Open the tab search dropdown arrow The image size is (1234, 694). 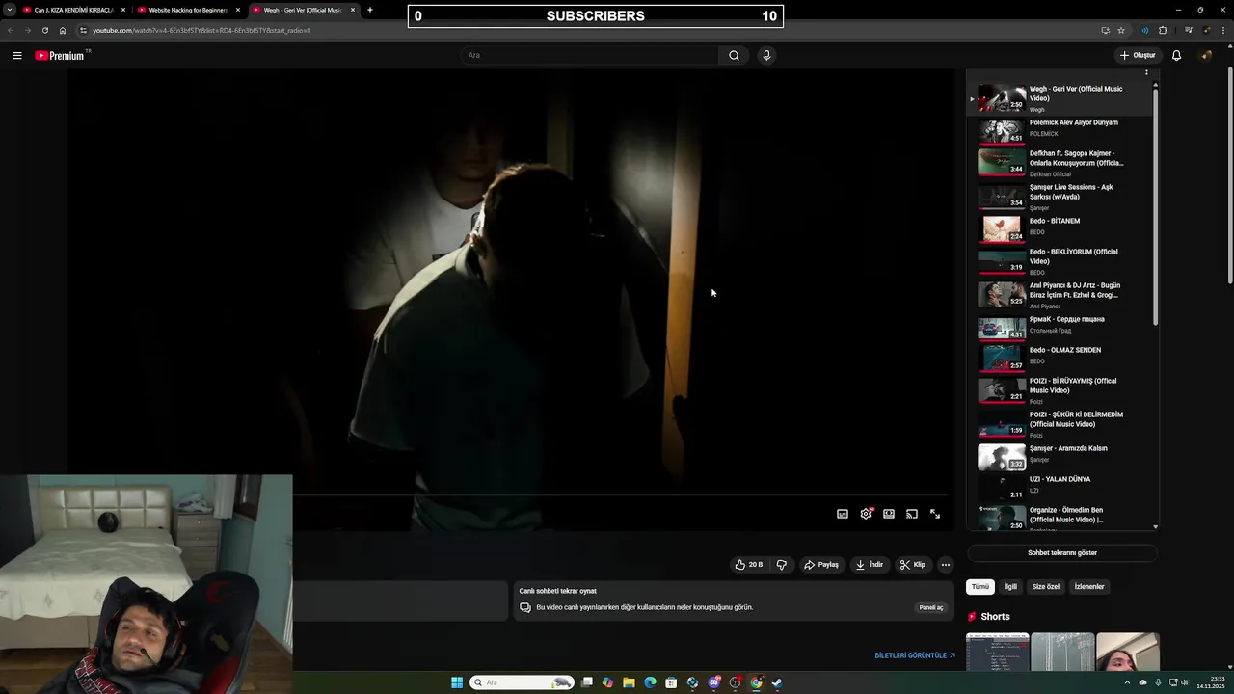(x=9, y=10)
